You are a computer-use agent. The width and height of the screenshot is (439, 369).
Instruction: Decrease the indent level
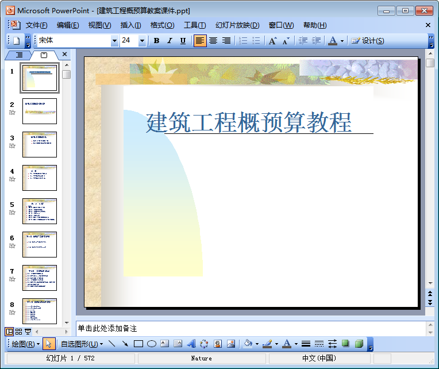(303, 41)
